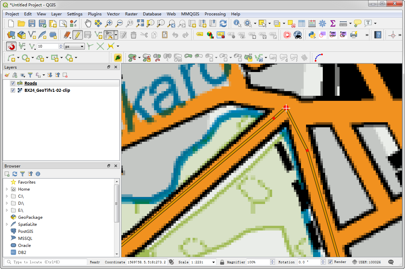This screenshot has width=405, height=269.
Task: Open Style Manager
Action: click(73, 23)
